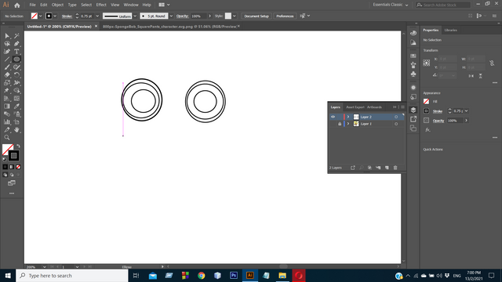Open Edit Toolbar three dots
Screen dimensions: 502x282
(12, 193)
